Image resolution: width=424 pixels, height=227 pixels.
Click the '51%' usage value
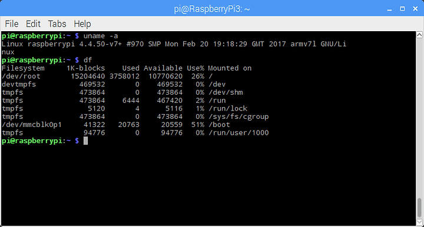pyautogui.click(x=198, y=125)
